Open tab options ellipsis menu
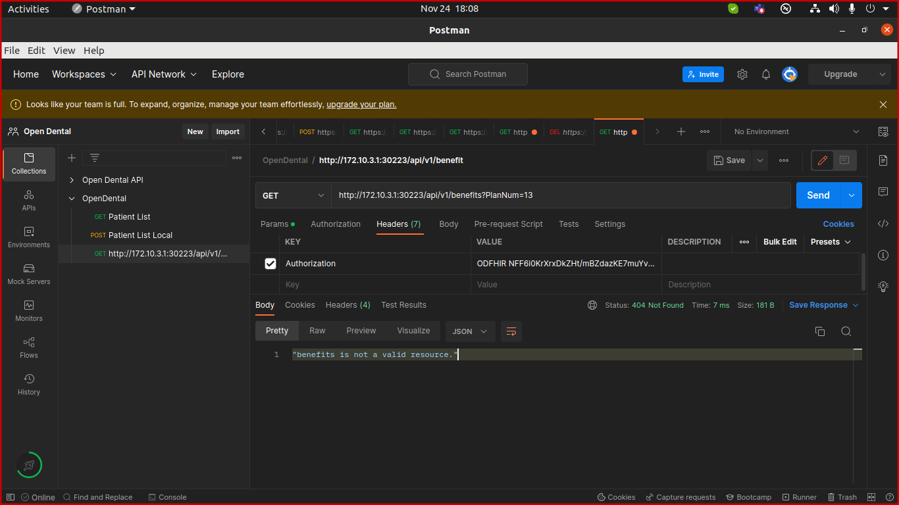 click(705, 132)
